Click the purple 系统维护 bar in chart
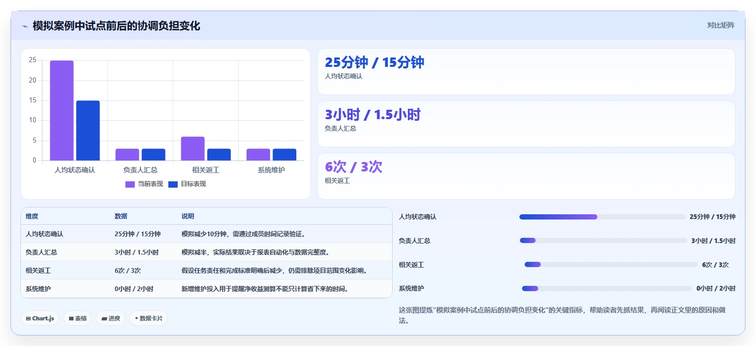The image size is (756, 346). (x=258, y=155)
